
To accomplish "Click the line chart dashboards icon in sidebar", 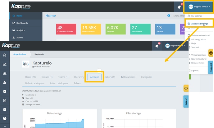I will (5, 64).
